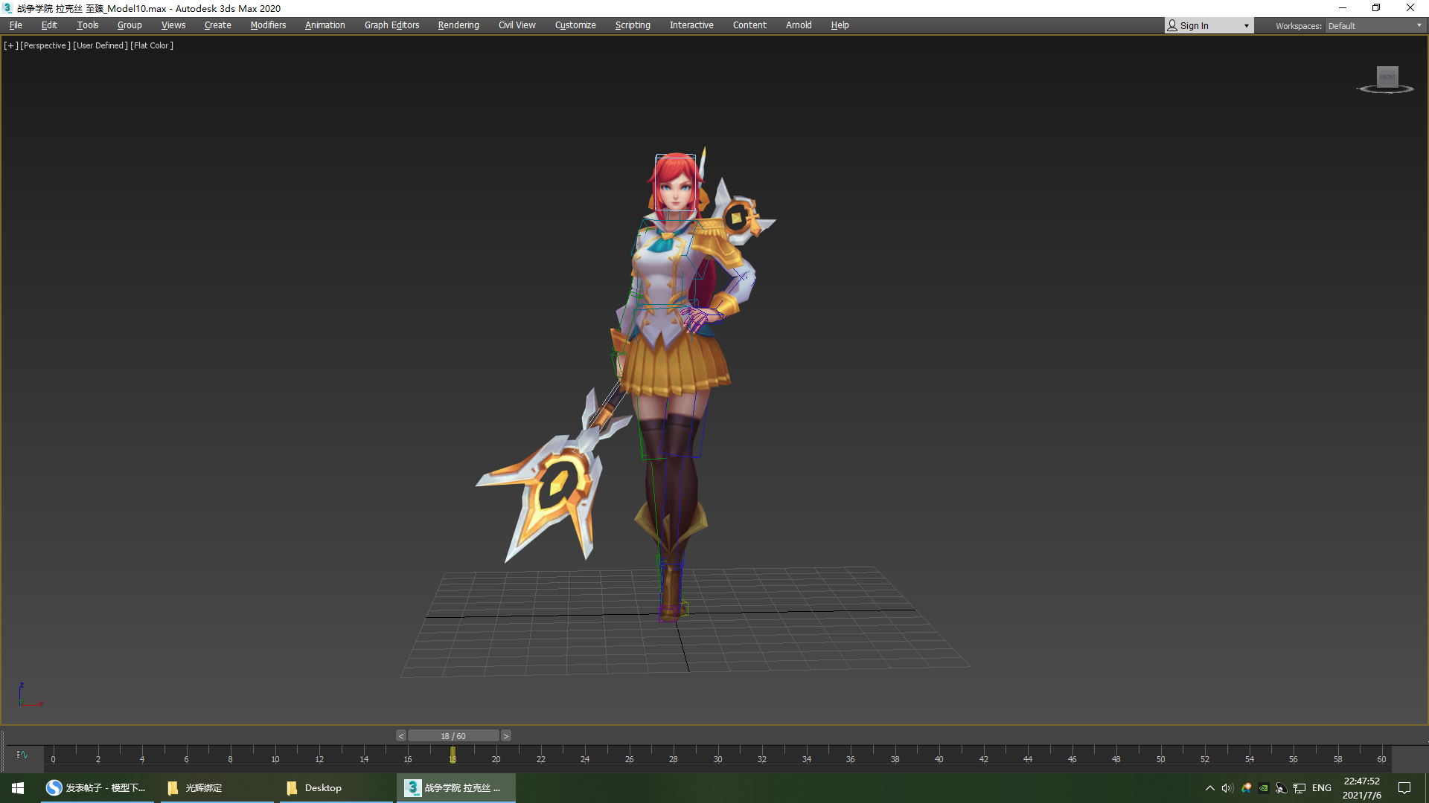This screenshot has height=803, width=1429.
Task: Click the ViewCube Front face
Action: (1387, 77)
